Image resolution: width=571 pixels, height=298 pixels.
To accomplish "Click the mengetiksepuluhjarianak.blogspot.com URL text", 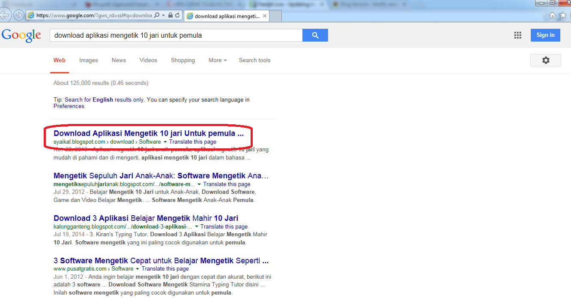I will coord(124,184).
